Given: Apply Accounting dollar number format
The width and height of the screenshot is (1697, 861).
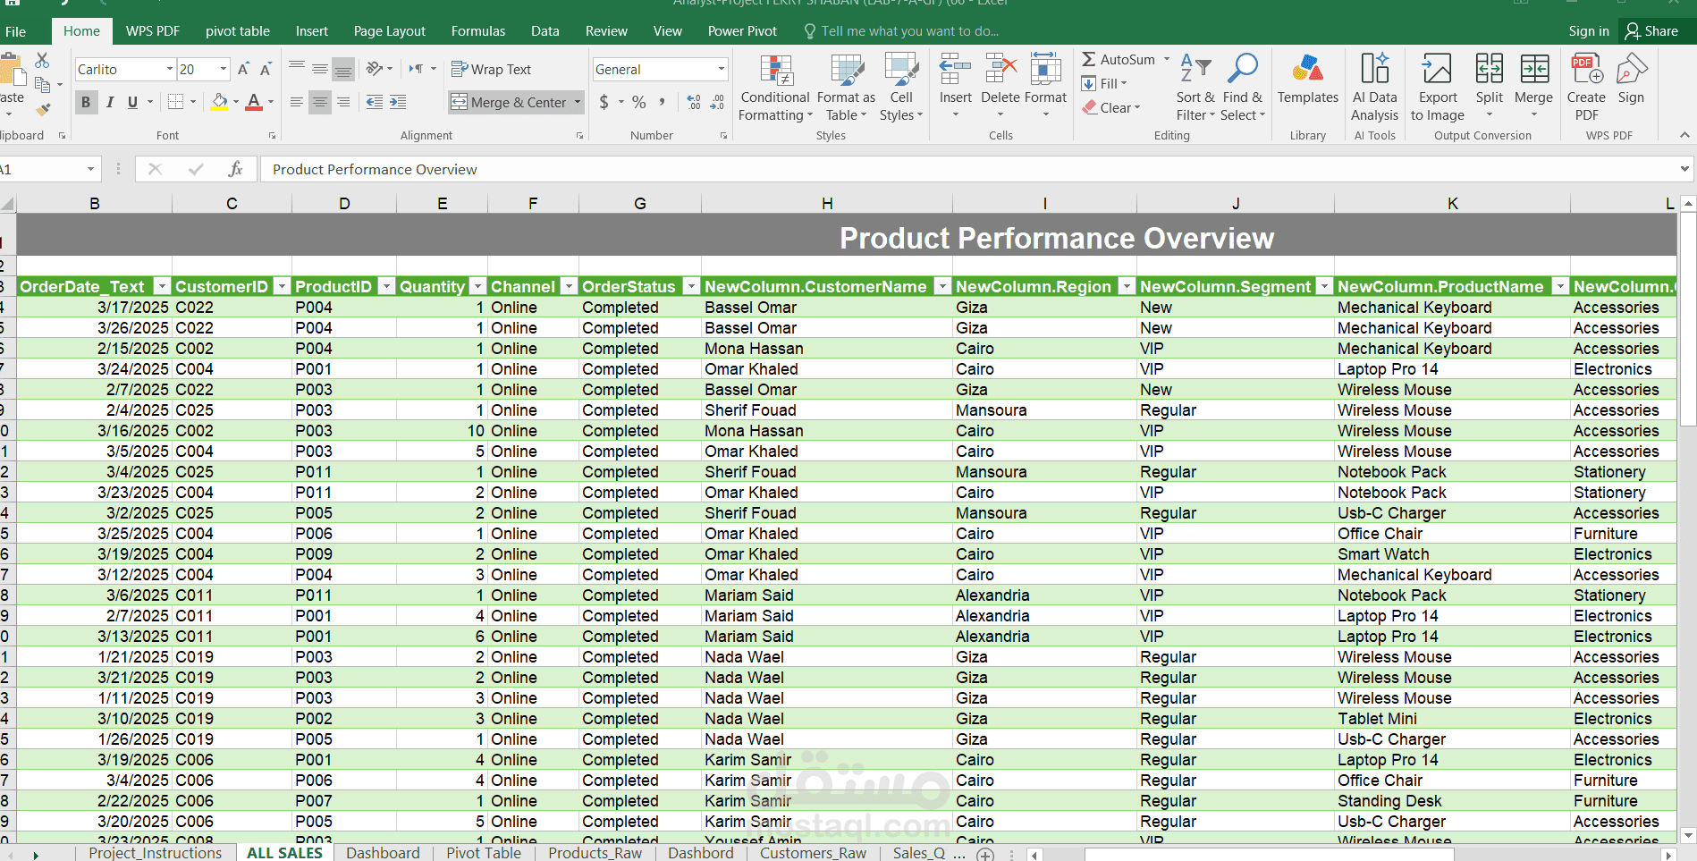Looking at the screenshot, I should pos(604,102).
